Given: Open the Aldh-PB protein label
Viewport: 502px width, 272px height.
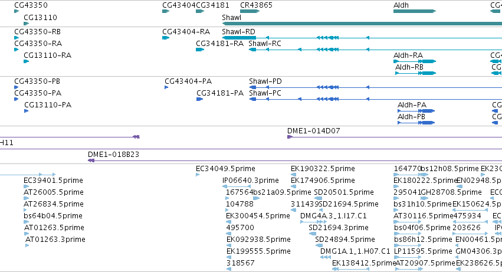Looking at the screenshot, I should click(x=411, y=117).
